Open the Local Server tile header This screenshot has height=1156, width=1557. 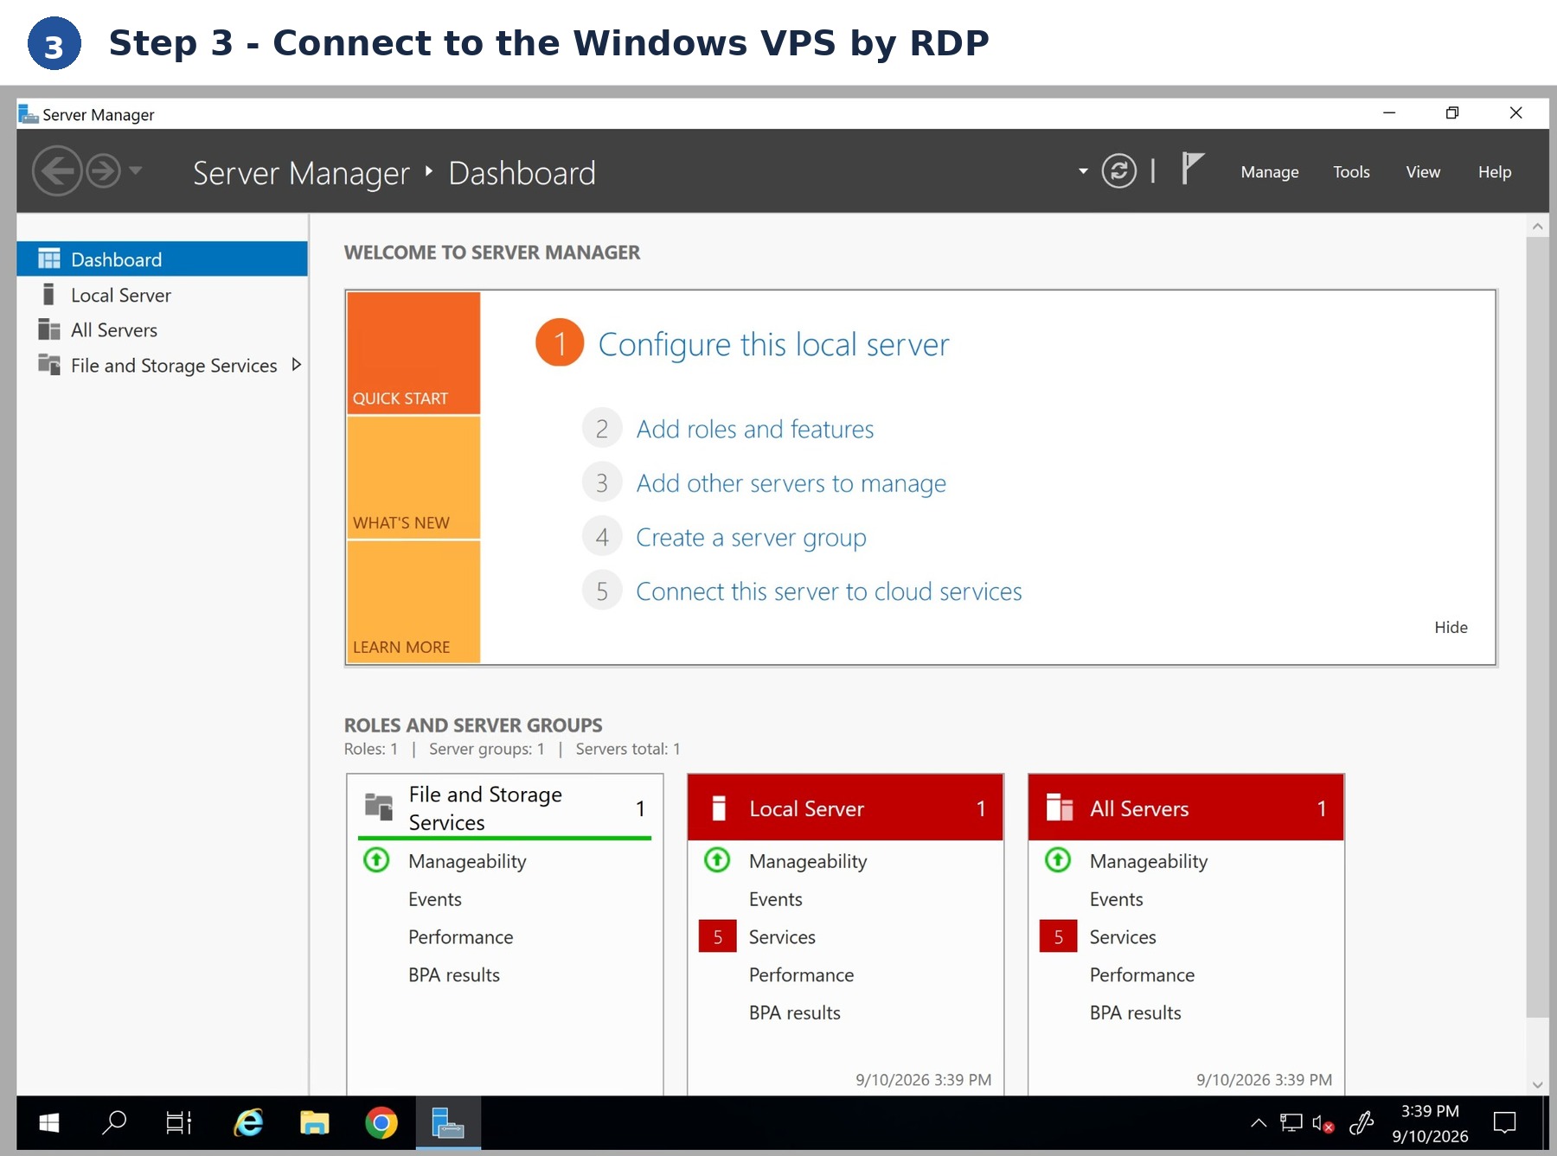[x=845, y=808]
